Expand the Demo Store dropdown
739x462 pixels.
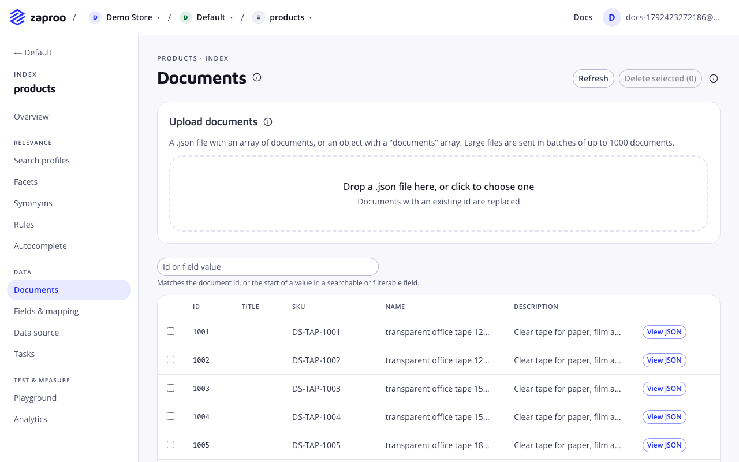158,18
